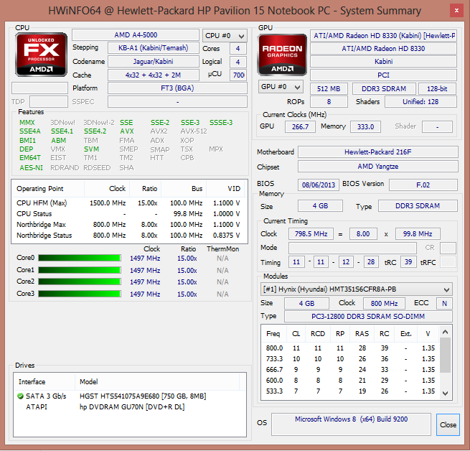Click the Operating Point column header

tap(48, 189)
